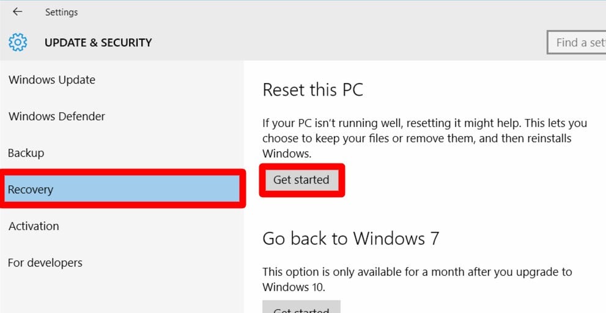
Task: Click the Reset this PC description paragraph
Action: pyautogui.click(x=424, y=139)
